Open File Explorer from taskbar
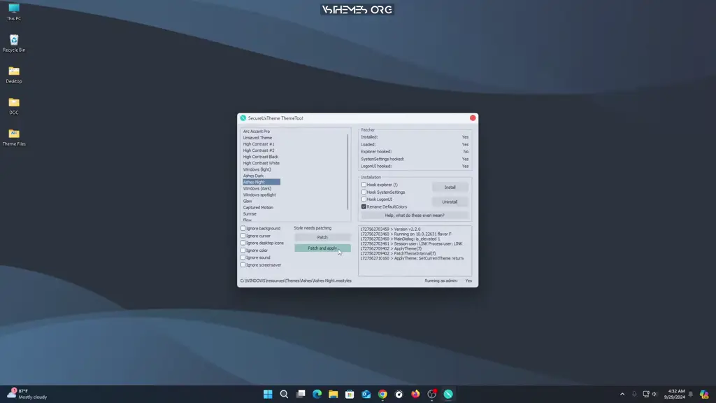 (x=334, y=394)
